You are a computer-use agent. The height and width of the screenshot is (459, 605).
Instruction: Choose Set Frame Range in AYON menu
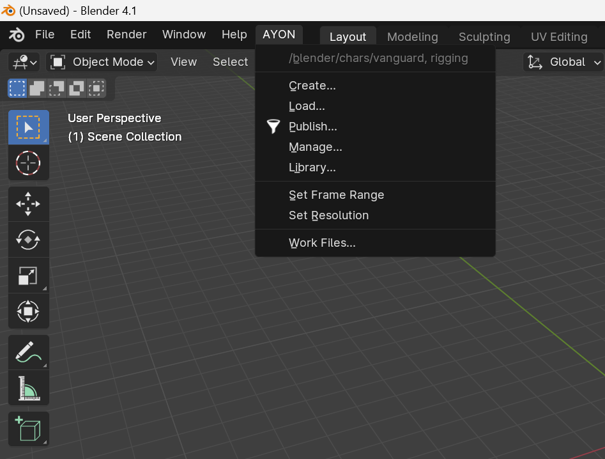tap(375, 194)
